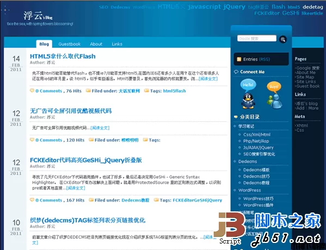Open 0 Comments of the 76 Hits post
Viewport: 326px width, 250px height.
pyautogui.click(x=48, y=91)
